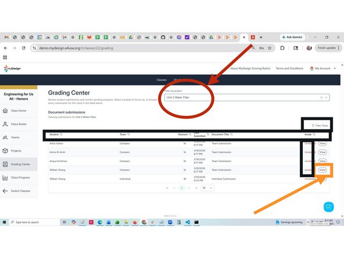Open the Gmail browser tab
Screen dimensions: 344x258
(6, 37)
